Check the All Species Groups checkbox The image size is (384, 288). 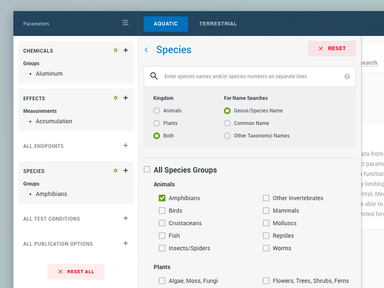click(146, 169)
